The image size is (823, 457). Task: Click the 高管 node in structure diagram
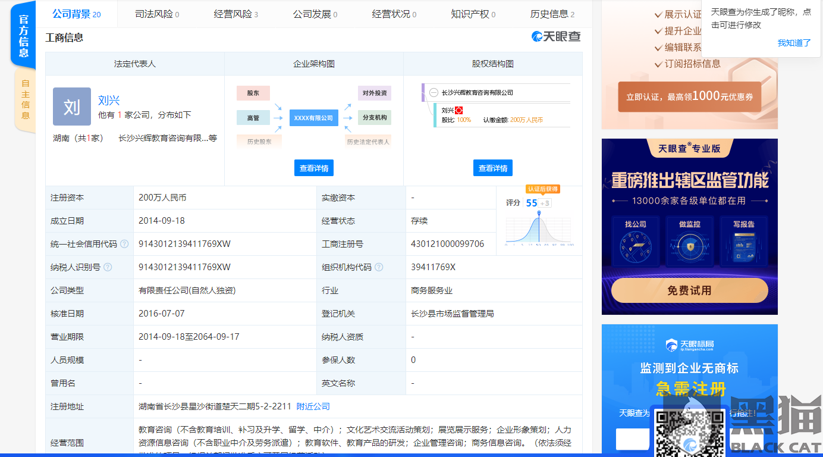(x=253, y=118)
